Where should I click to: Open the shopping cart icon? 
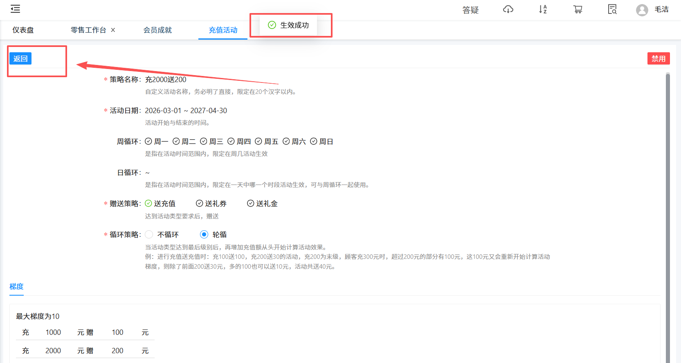coord(578,9)
